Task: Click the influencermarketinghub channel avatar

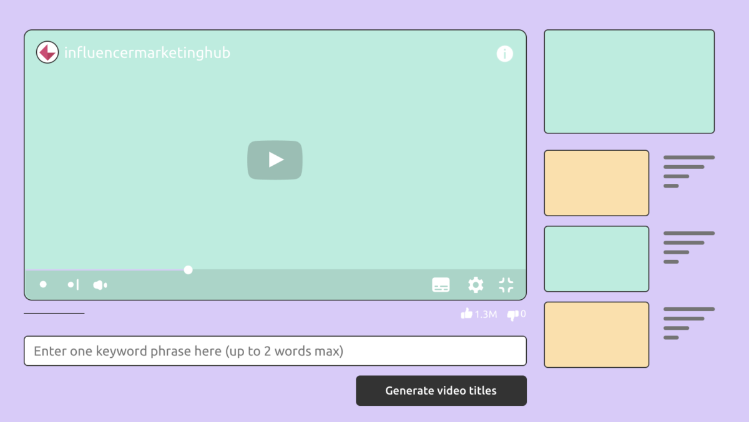Action: [47, 52]
